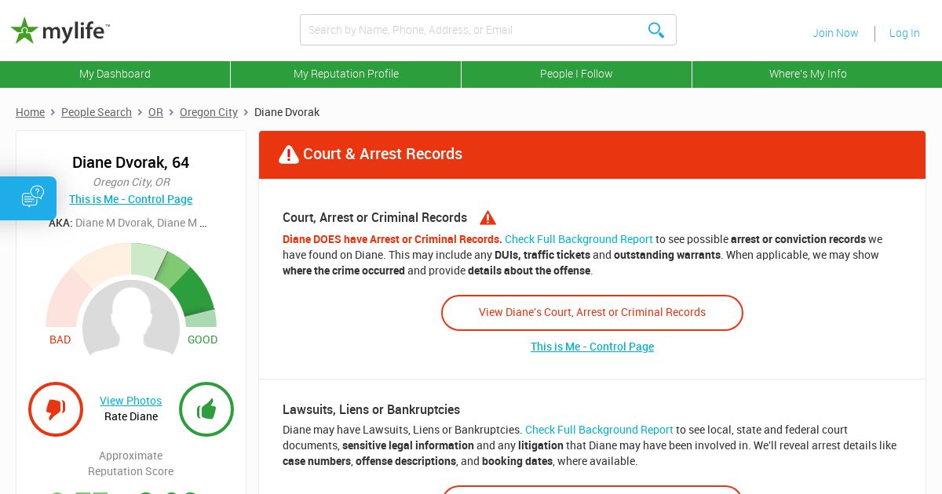The height and width of the screenshot is (494, 942).
Task: Click the Log In link
Action: (904, 33)
